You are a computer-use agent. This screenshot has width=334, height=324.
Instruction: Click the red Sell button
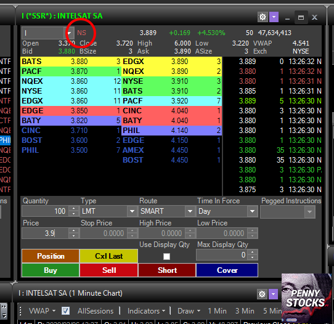[109, 270]
